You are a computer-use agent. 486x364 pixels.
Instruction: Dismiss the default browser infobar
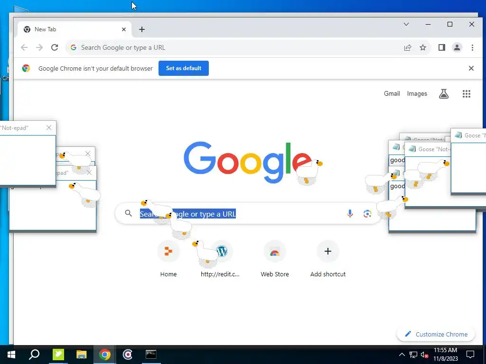click(x=471, y=68)
